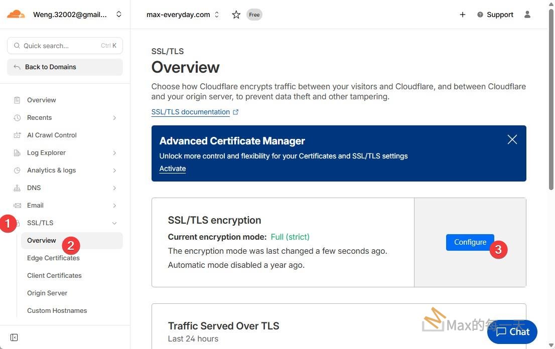
Task: Expand the Recents submenu arrow
Action: tap(114, 118)
